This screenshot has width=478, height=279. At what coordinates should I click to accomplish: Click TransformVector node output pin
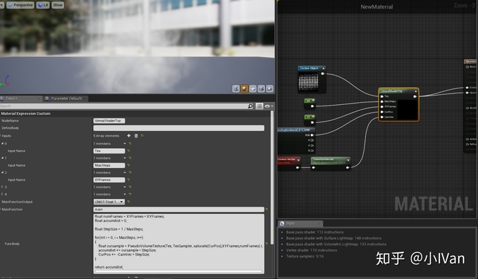click(347, 167)
